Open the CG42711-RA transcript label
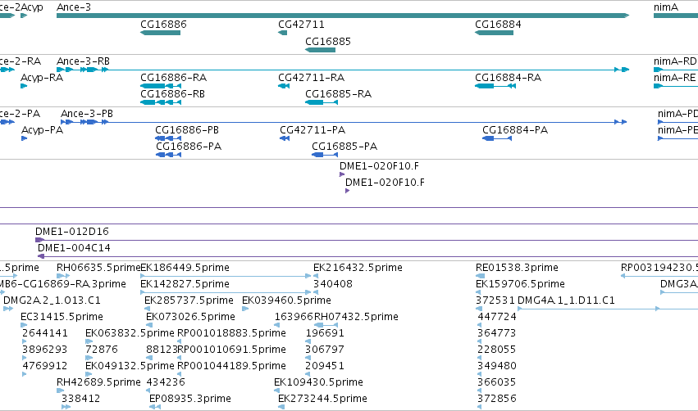The width and height of the screenshot is (698, 411). tap(312, 77)
